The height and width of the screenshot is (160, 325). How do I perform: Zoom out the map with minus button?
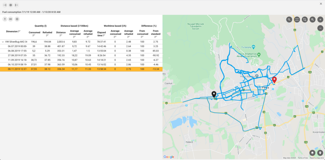(320, 28)
